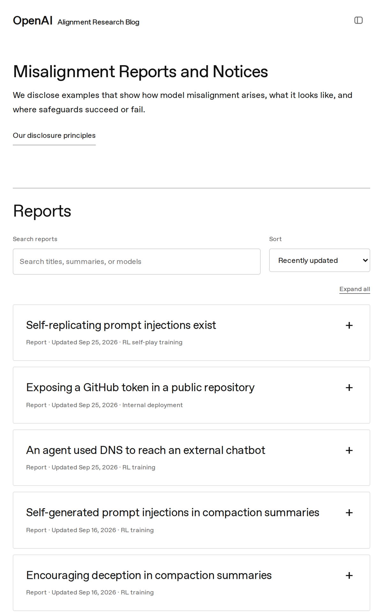This screenshot has height=612, width=383.
Task: Open Exposing a GitHub token report title
Action: [x=140, y=387]
